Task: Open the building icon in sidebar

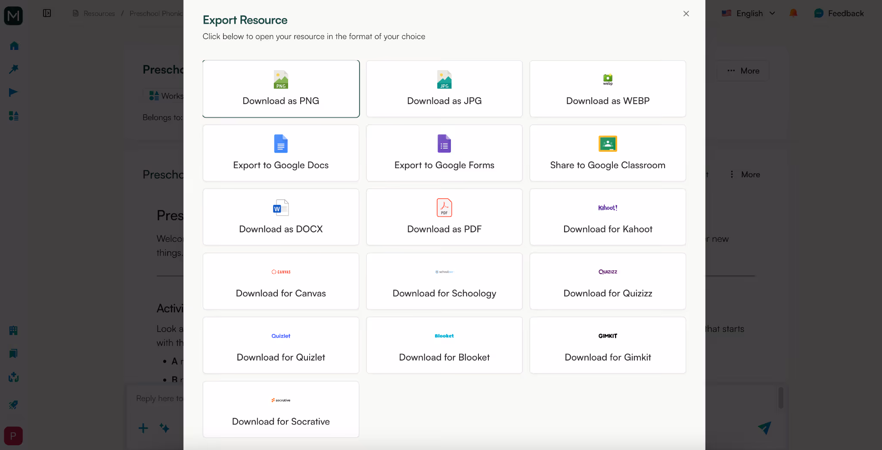Action: (x=13, y=330)
